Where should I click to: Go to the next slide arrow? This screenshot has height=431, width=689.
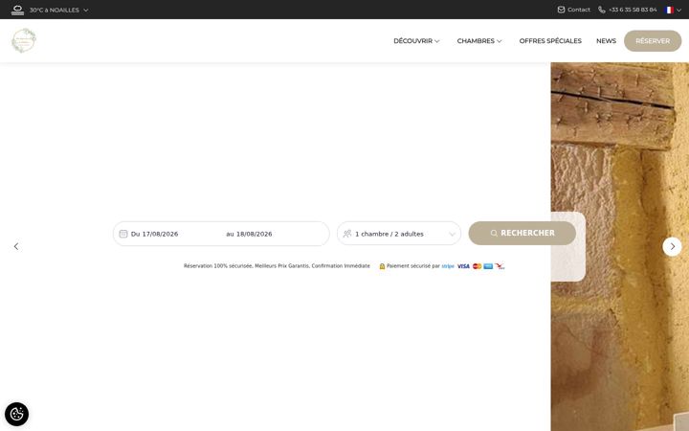pyautogui.click(x=672, y=247)
